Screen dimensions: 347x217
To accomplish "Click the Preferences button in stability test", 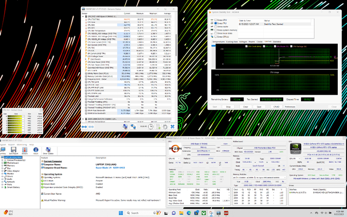I will pos(290,107).
